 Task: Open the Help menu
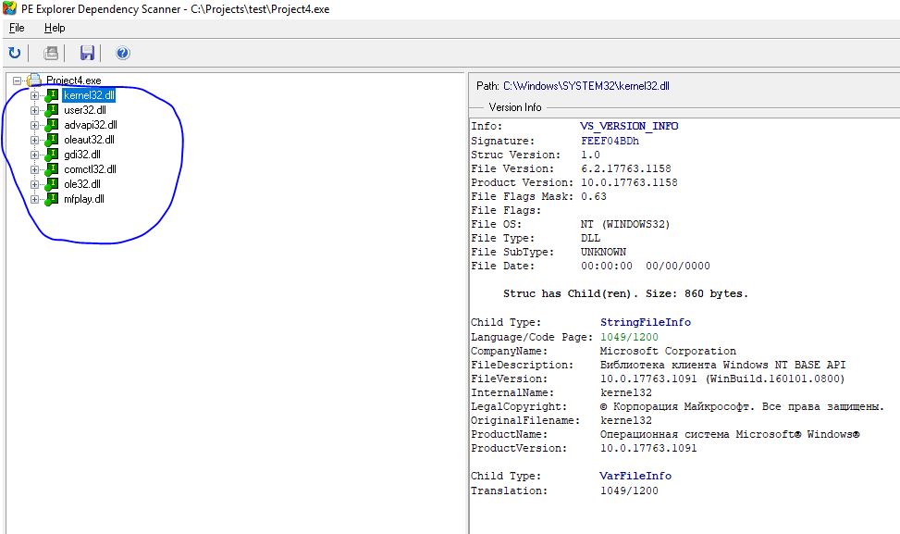55,28
